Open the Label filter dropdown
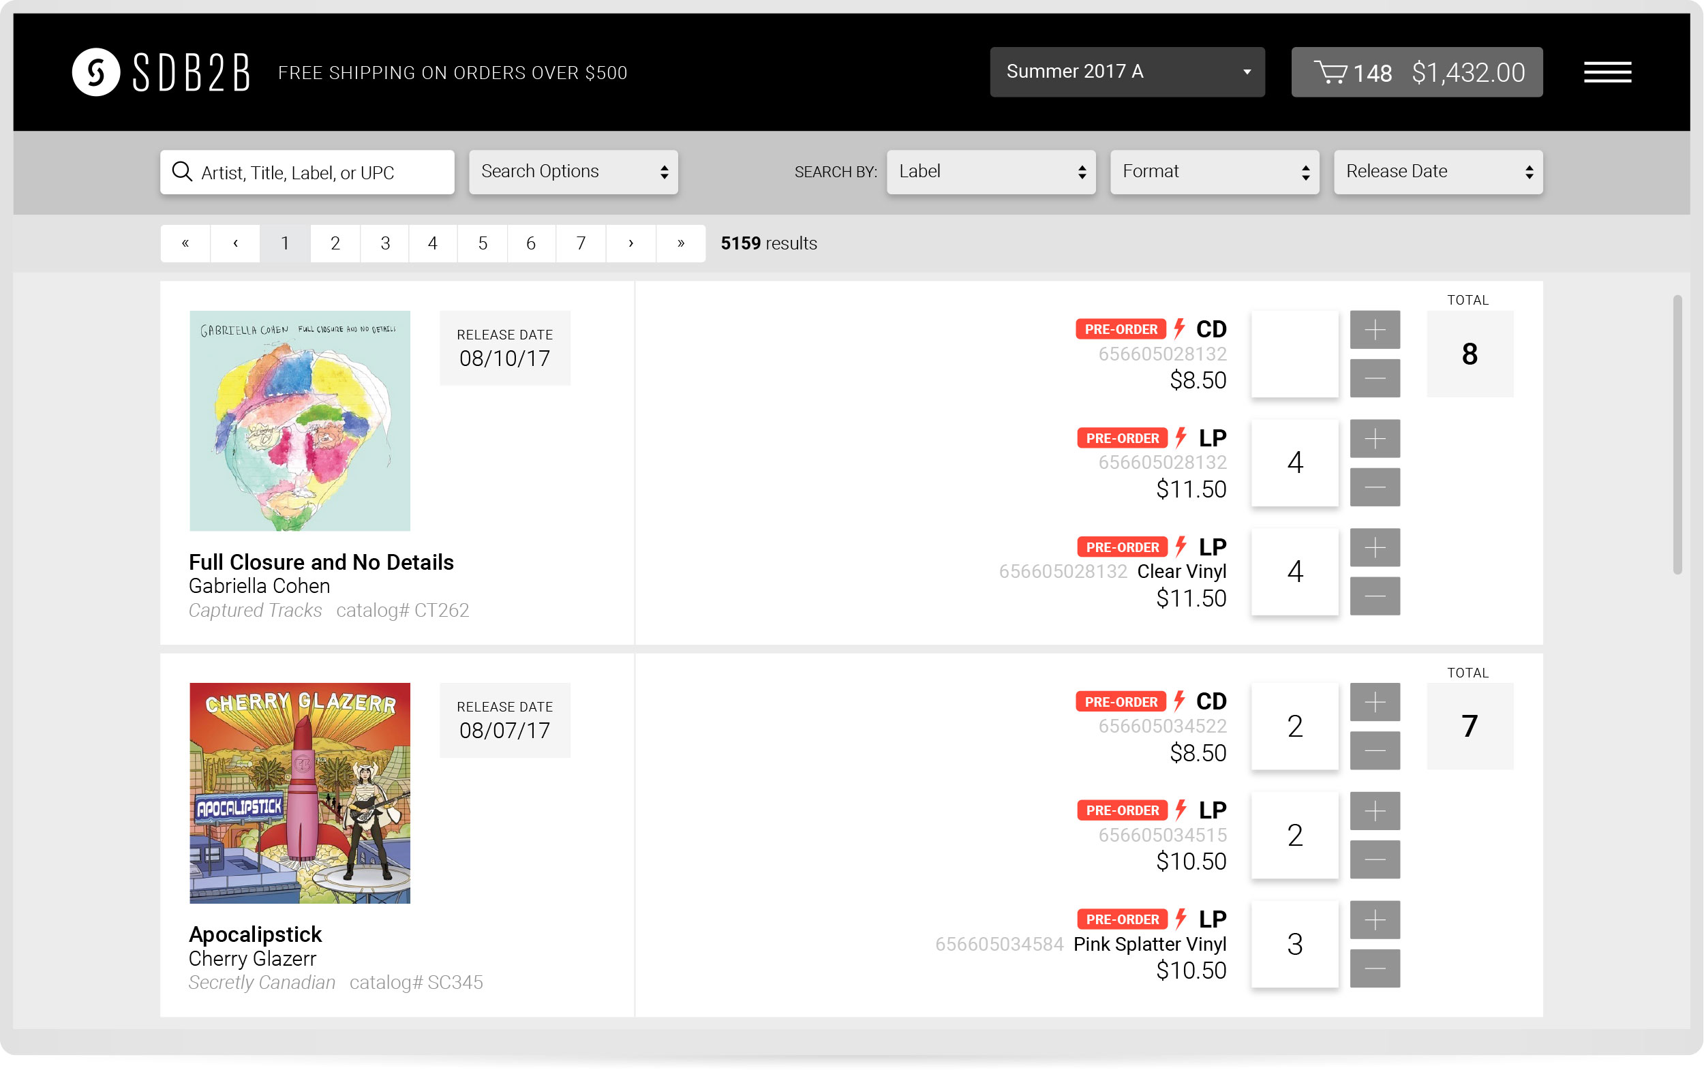 [990, 172]
